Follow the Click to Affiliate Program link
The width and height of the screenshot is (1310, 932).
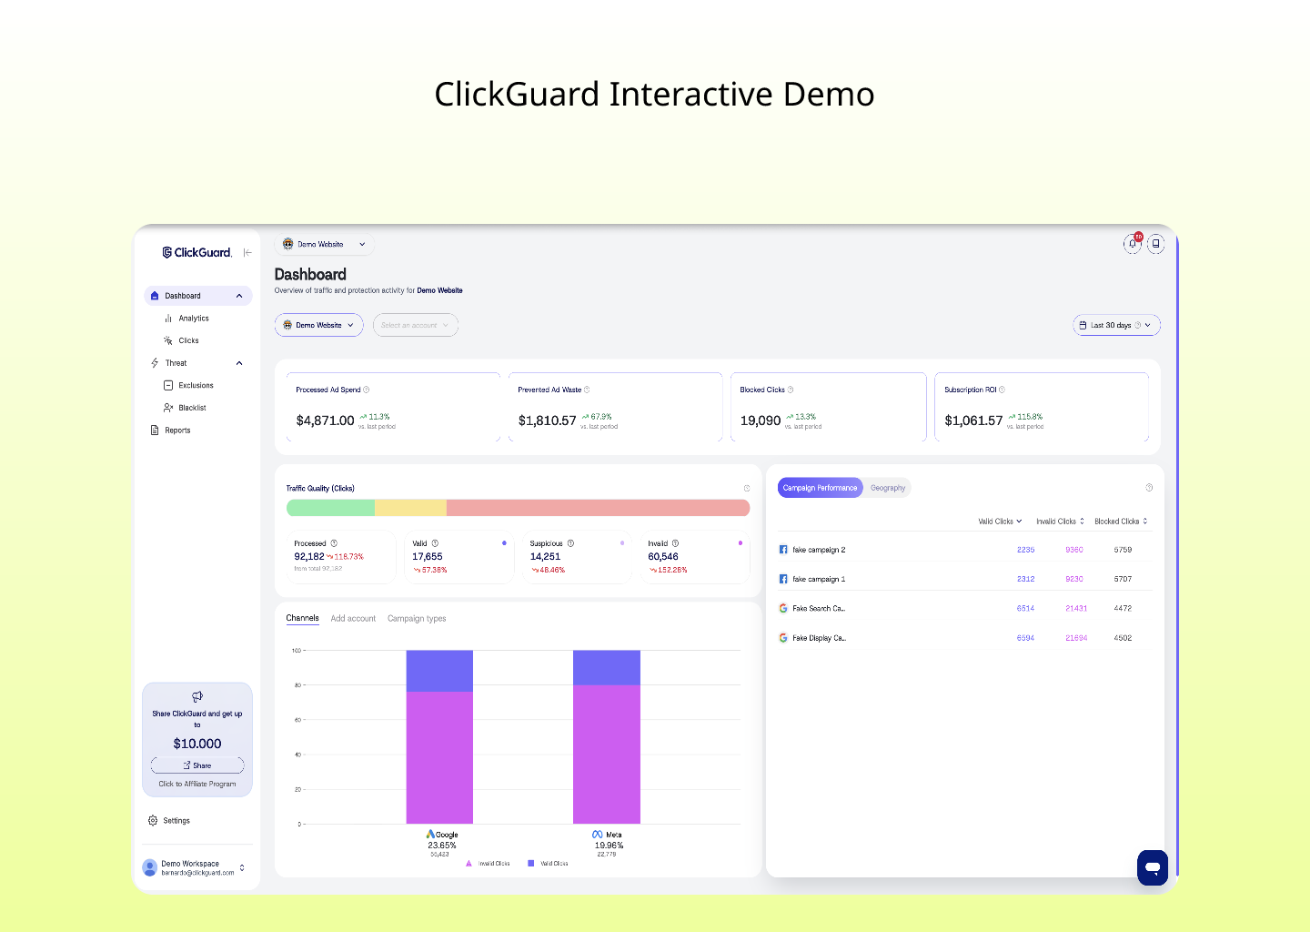point(197,784)
